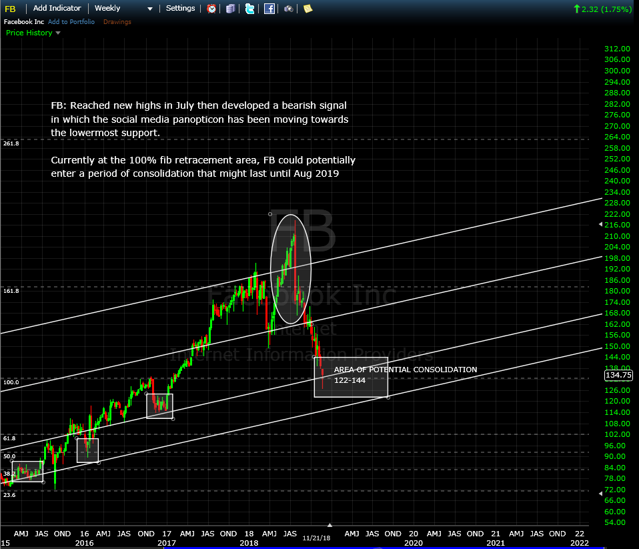639x549 pixels.
Task: Click the 264.00 price axis label
Action: click(617, 137)
